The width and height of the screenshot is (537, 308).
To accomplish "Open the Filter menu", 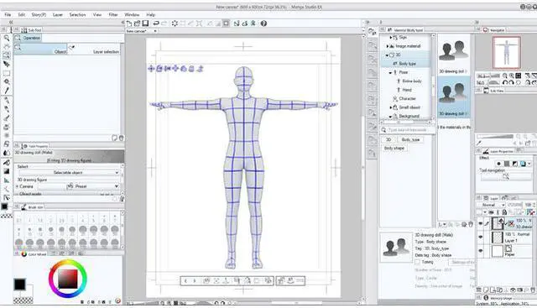I will pyautogui.click(x=113, y=15).
